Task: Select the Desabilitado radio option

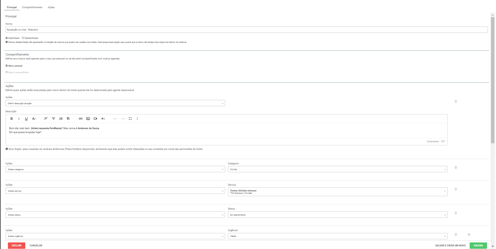Action: [23, 38]
